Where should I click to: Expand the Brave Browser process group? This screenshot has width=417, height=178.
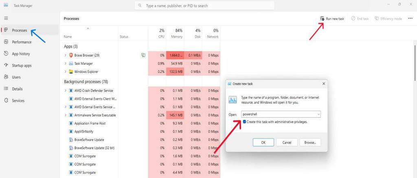pos(66,55)
